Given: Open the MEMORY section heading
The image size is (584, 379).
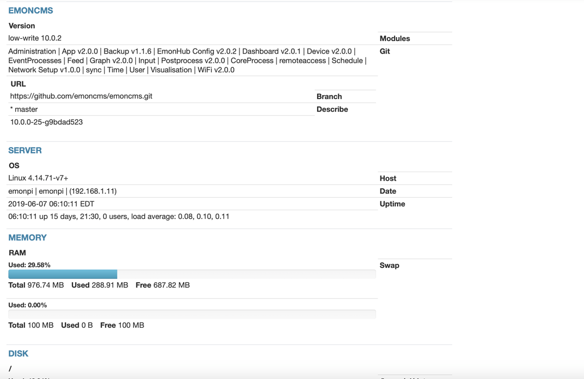Looking at the screenshot, I should pyautogui.click(x=27, y=237).
